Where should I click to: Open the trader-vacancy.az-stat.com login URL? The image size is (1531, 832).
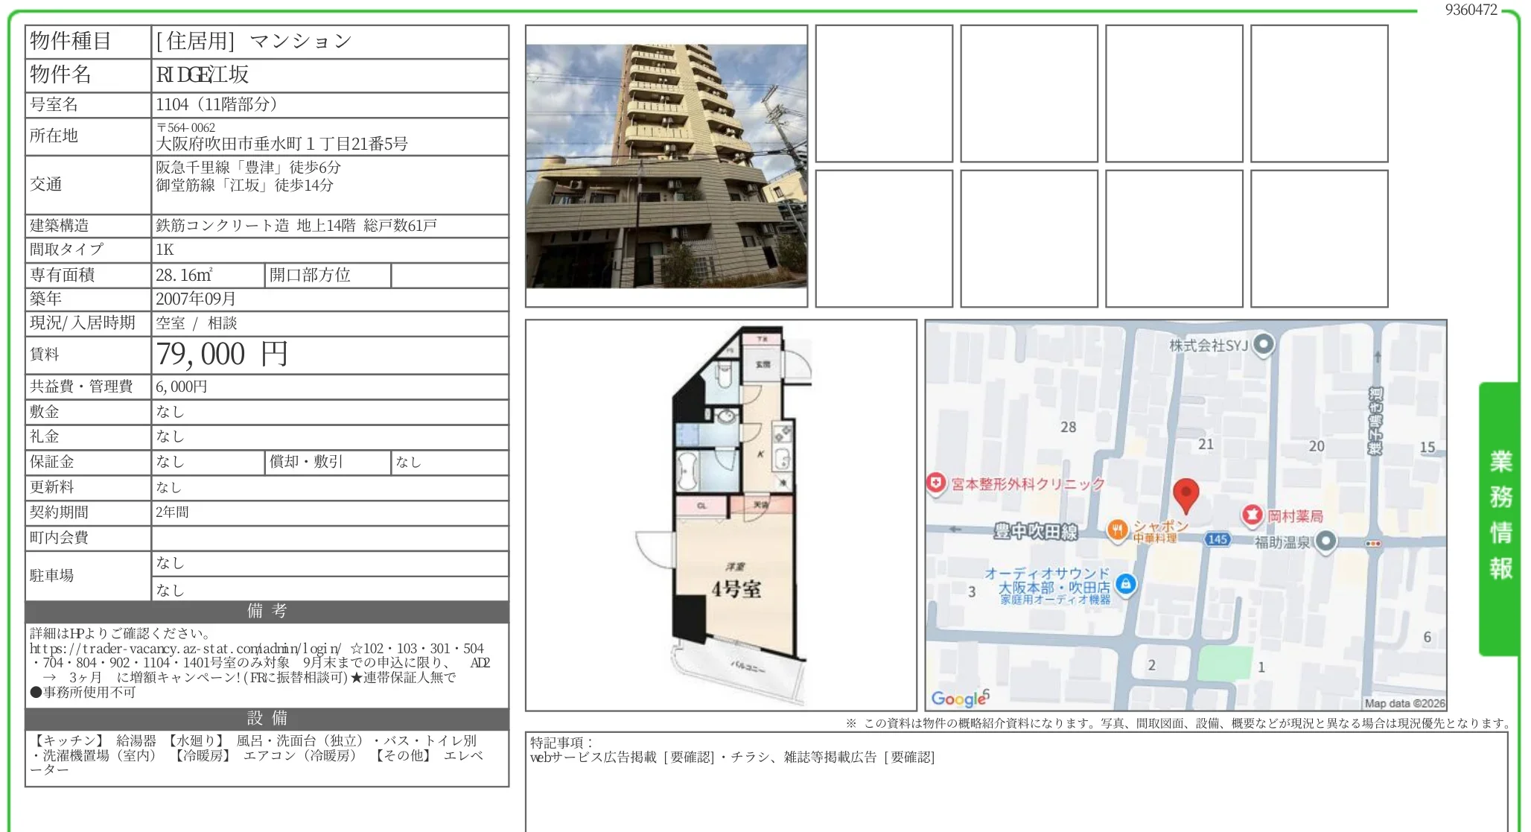pos(185,649)
